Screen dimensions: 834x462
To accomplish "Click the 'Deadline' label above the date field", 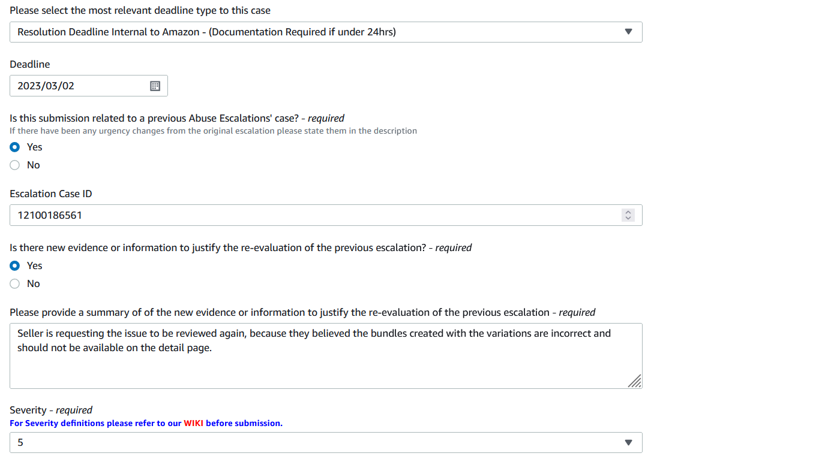I will click(x=30, y=64).
